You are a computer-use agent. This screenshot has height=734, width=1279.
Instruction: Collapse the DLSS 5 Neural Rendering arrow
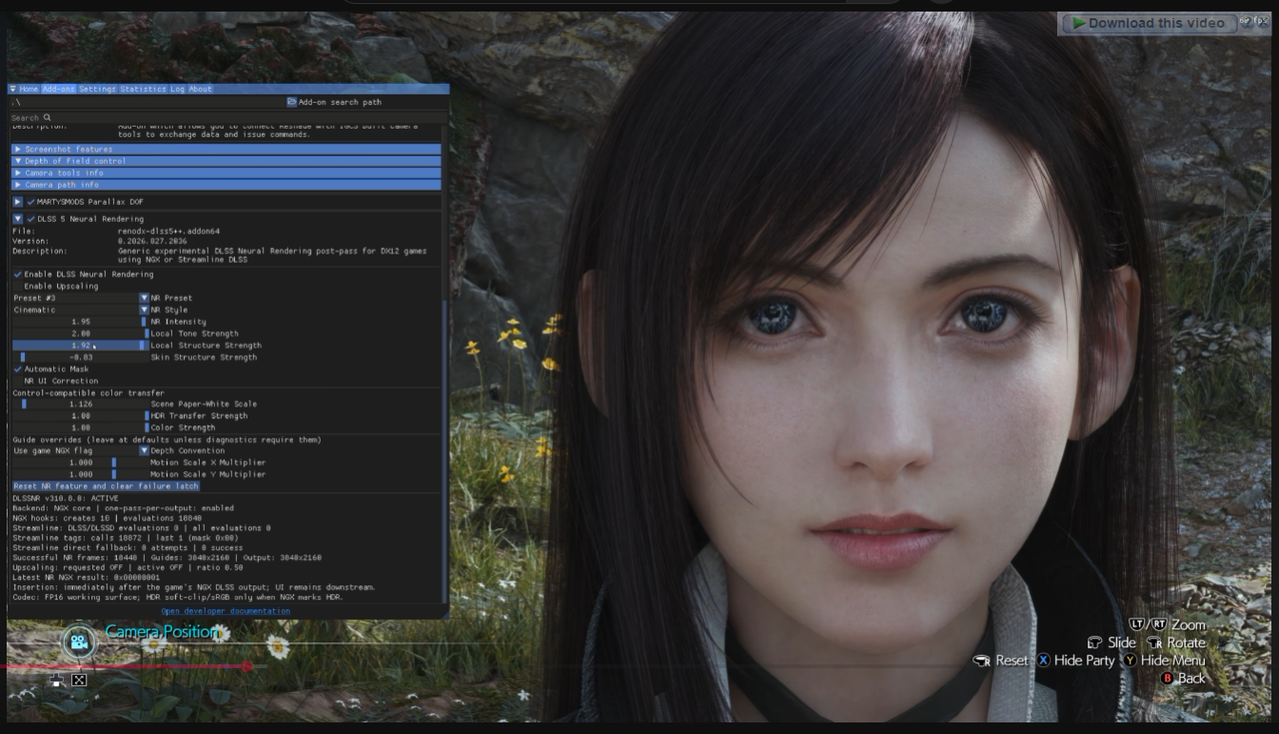17,219
